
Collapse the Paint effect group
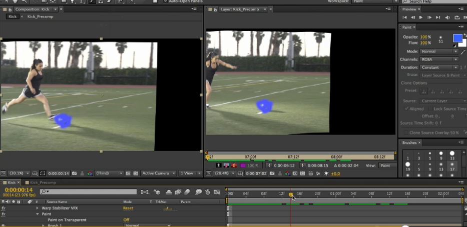tap(37, 214)
